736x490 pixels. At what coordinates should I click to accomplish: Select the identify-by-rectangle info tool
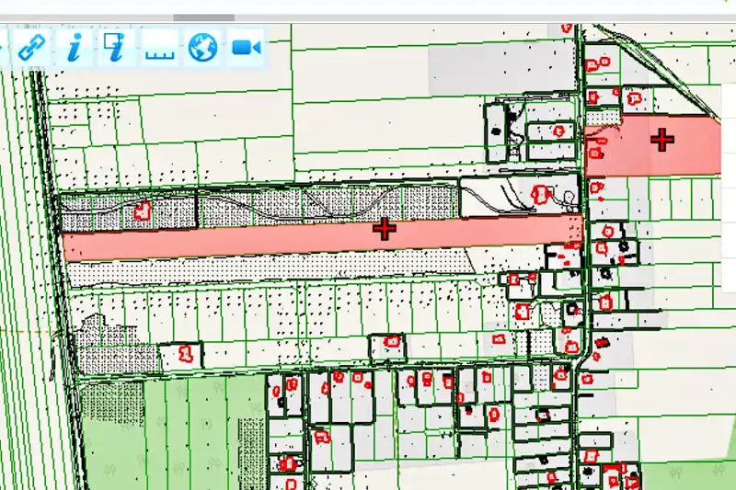point(114,47)
